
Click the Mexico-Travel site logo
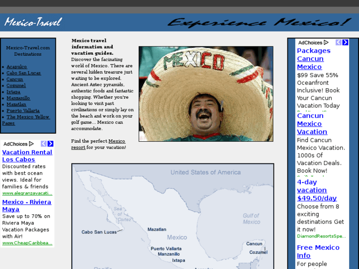[33, 22]
